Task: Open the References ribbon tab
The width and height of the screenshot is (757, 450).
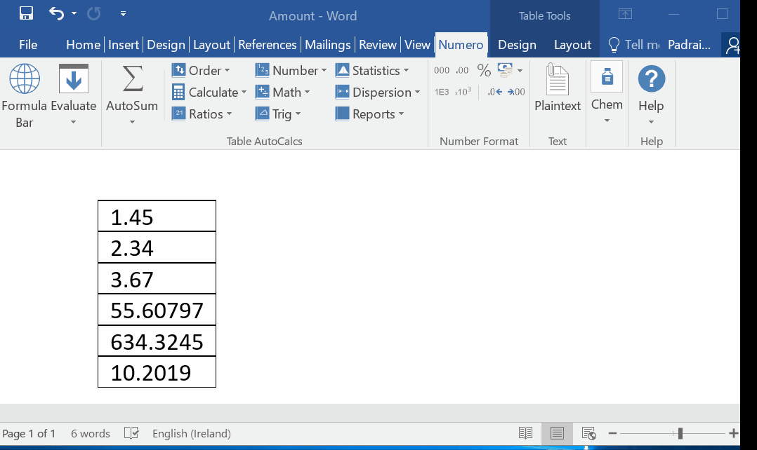Action: click(x=267, y=45)
